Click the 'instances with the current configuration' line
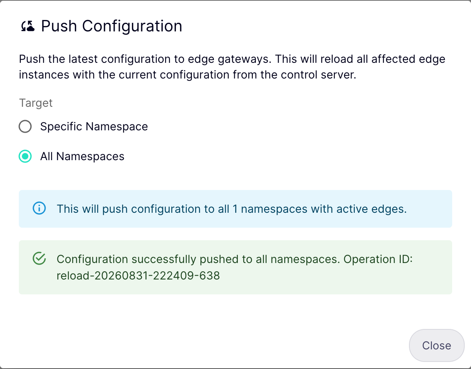The image size is (471, 369). click(x=188, y=75)
